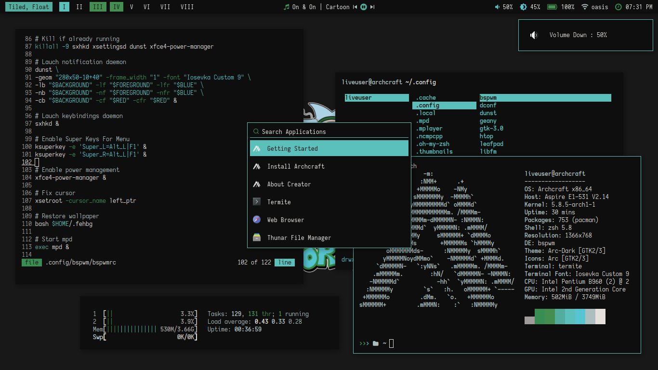Open Web Browser from the launcher
The image size is (658, 370).
[329, 220]
